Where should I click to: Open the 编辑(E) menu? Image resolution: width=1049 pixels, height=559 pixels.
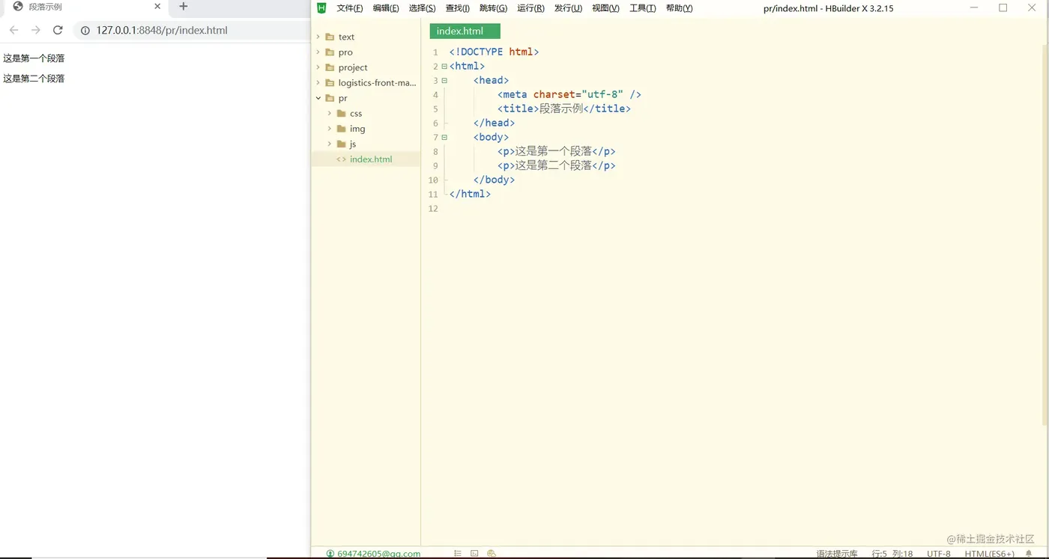[x=386, y=8]
